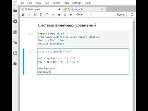The image size is (148, 111).
Task: Copy the selected cell
Action: 41,15
